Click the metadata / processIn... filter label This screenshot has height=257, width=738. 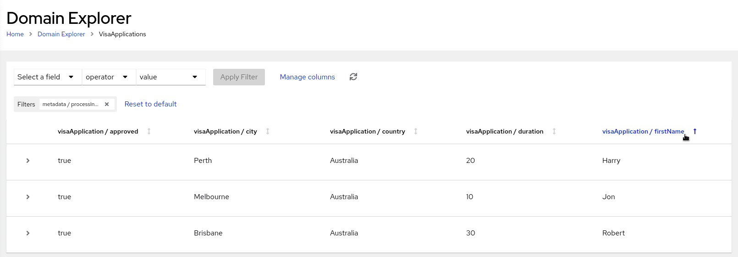[x=70, y=104]
